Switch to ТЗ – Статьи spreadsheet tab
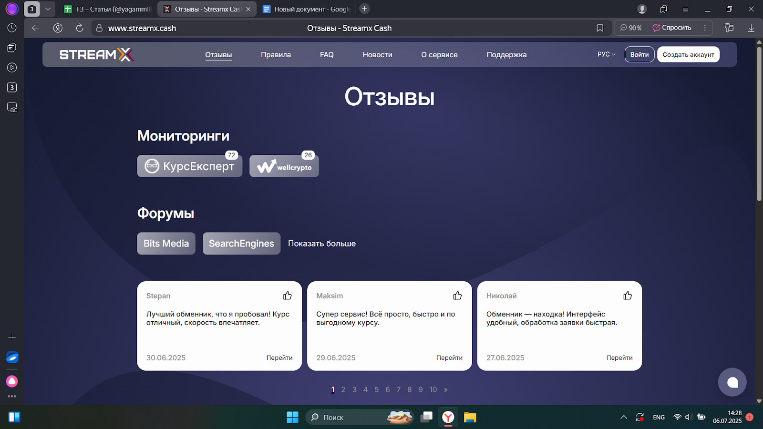763x429 pixels. (108, 9)
